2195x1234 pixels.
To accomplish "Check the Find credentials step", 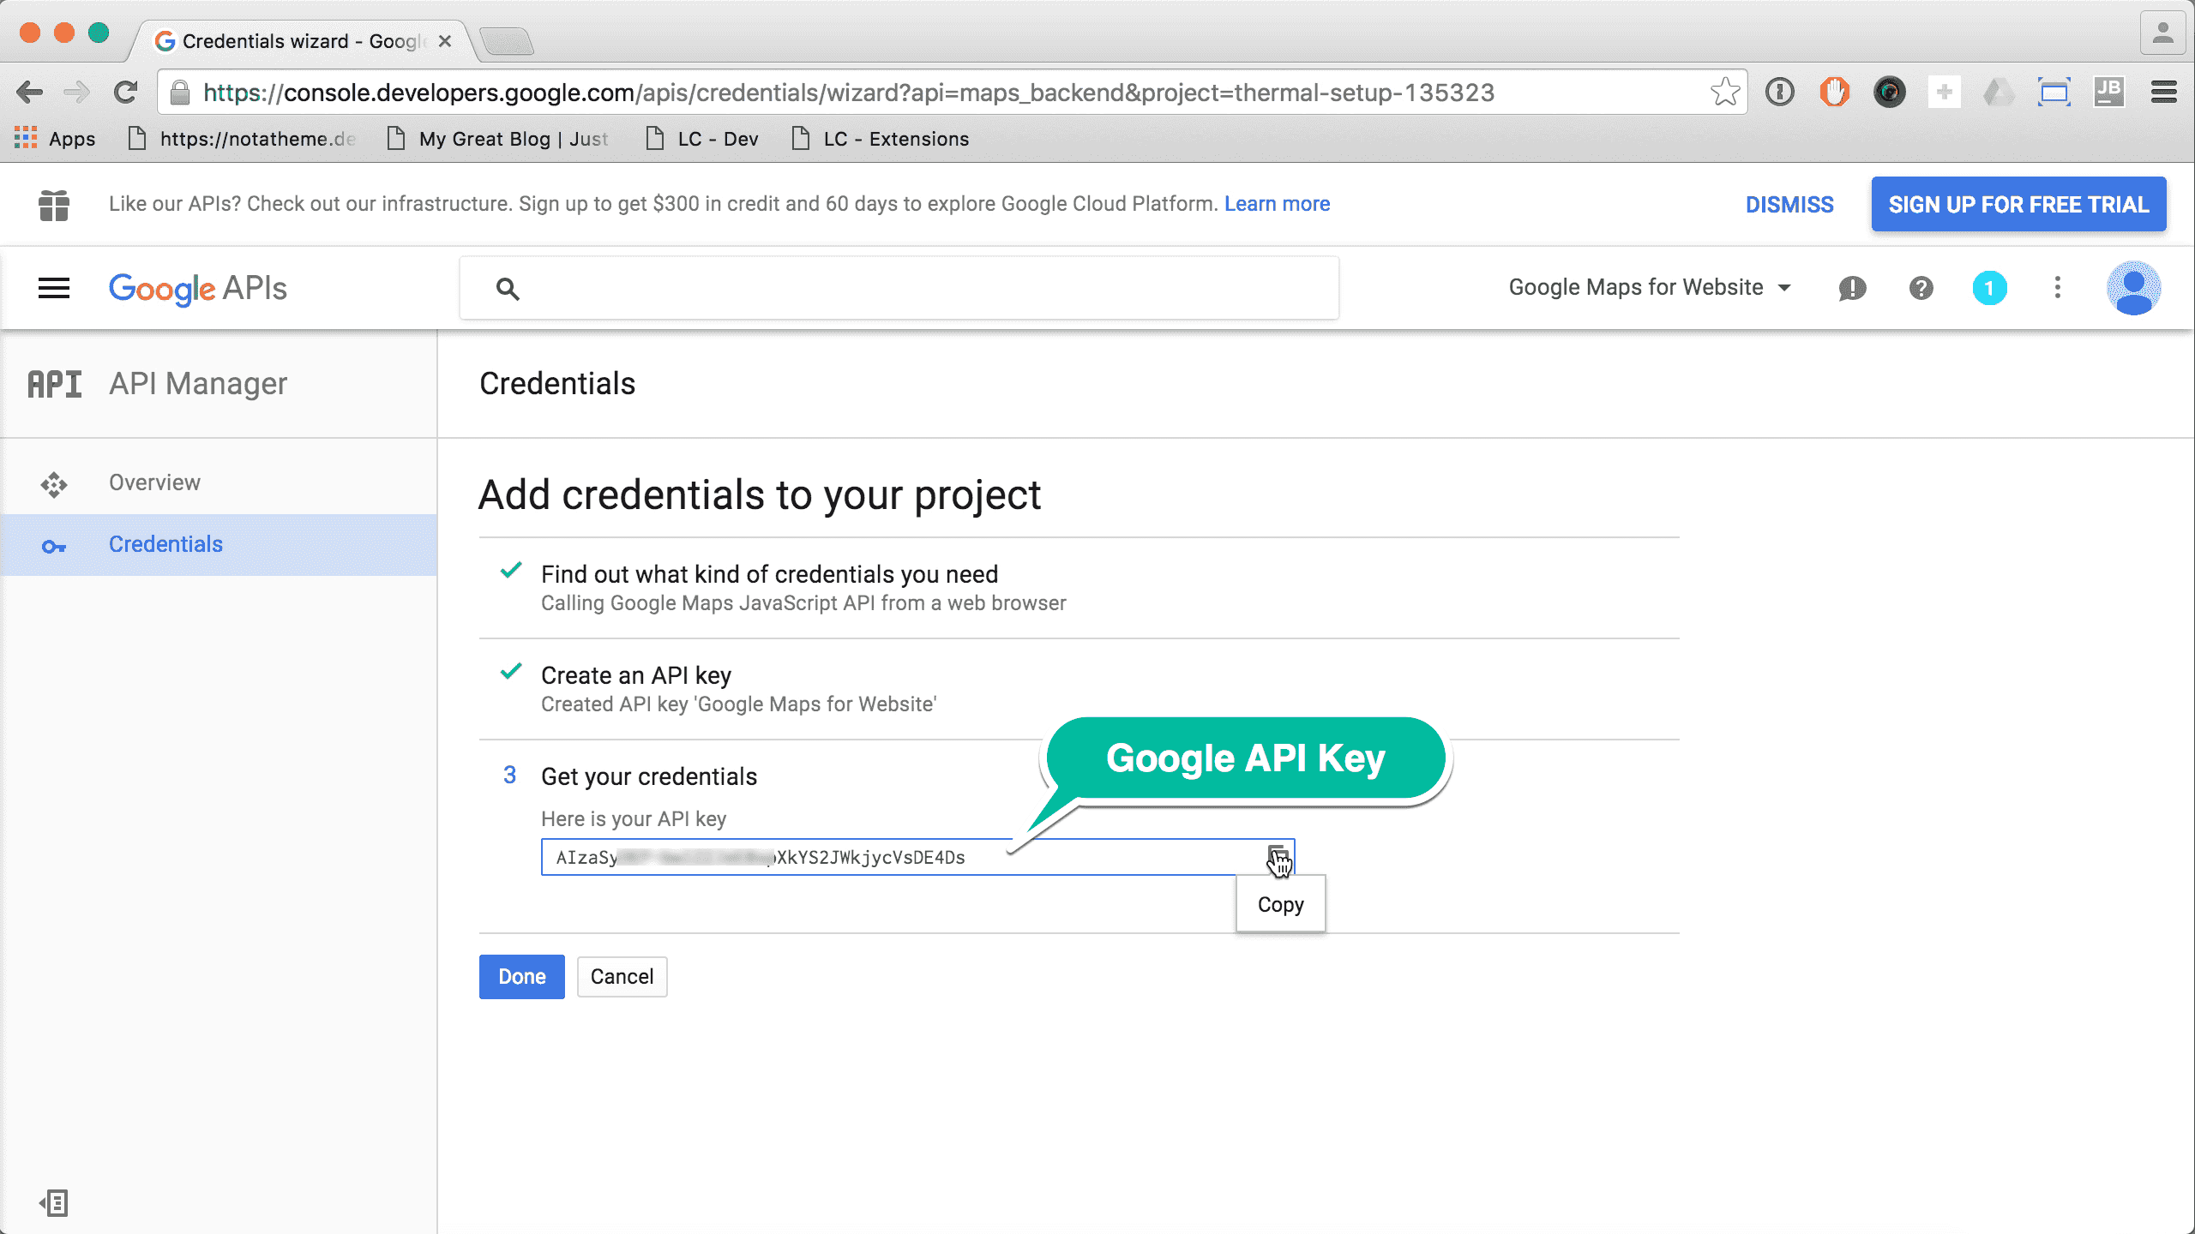I will pos(769,574).
